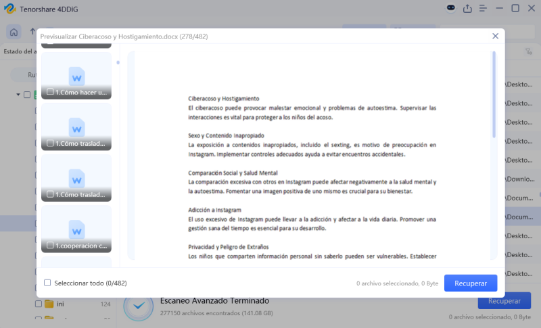
Task: Click the Recuperar button in preview dialog
Action: pos(471,283)
